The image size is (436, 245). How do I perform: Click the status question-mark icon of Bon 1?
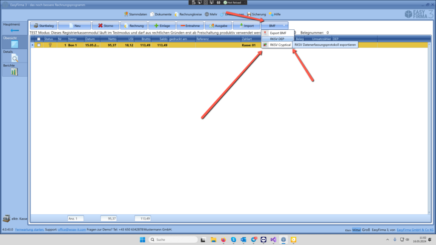pyautogui.click(x=50, y=45)
